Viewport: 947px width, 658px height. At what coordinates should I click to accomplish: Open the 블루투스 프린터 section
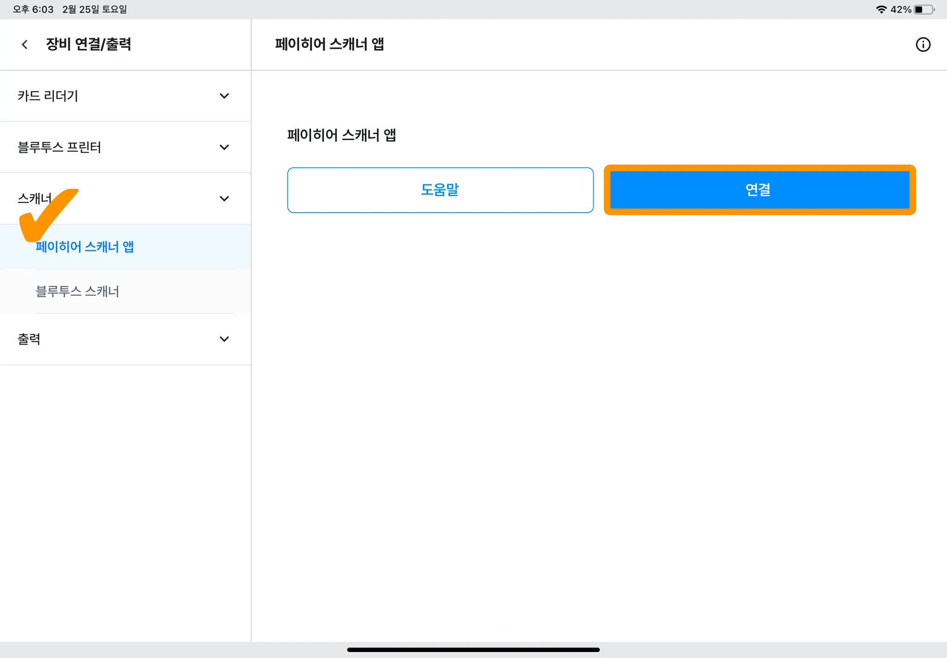(x=59, y=147)
